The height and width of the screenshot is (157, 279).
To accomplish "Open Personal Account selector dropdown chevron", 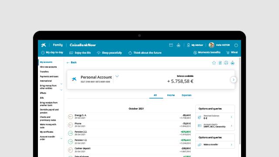I will click(117, 76).
